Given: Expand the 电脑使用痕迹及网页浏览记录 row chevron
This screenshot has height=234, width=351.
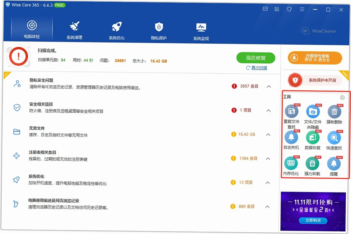Looking at the screenshot, I should coord(267,207).
